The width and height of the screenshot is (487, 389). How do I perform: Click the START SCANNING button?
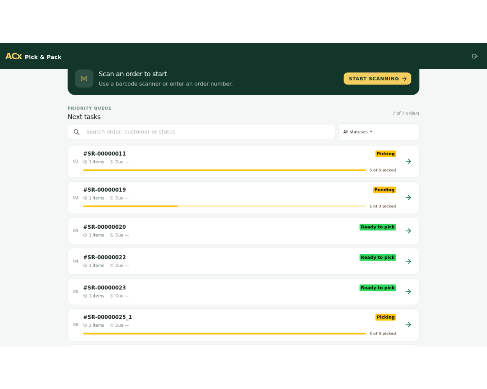pyautogui.click(x=377, y=79)
